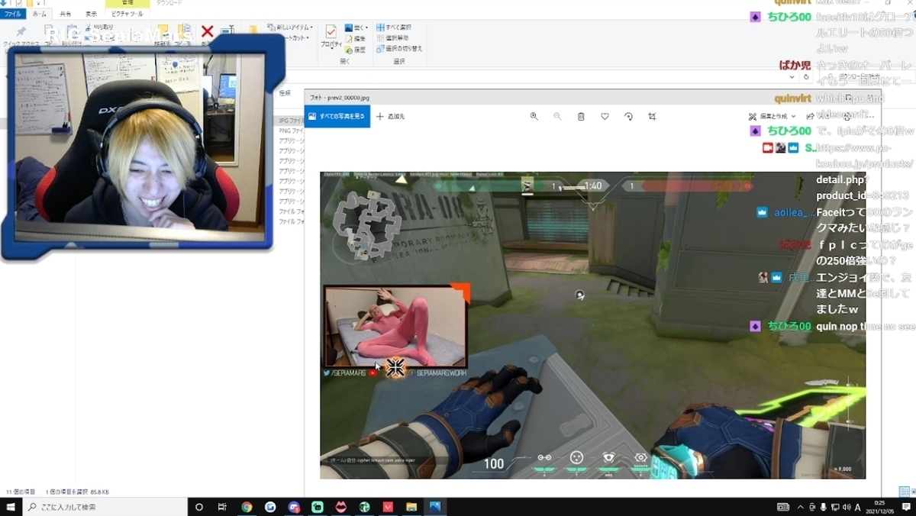
Task: Click 履歴 in the Explorer ribbon
Action: 355,49
